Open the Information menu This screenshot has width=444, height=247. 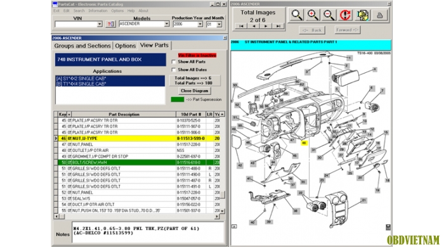(x=98, y=11)
